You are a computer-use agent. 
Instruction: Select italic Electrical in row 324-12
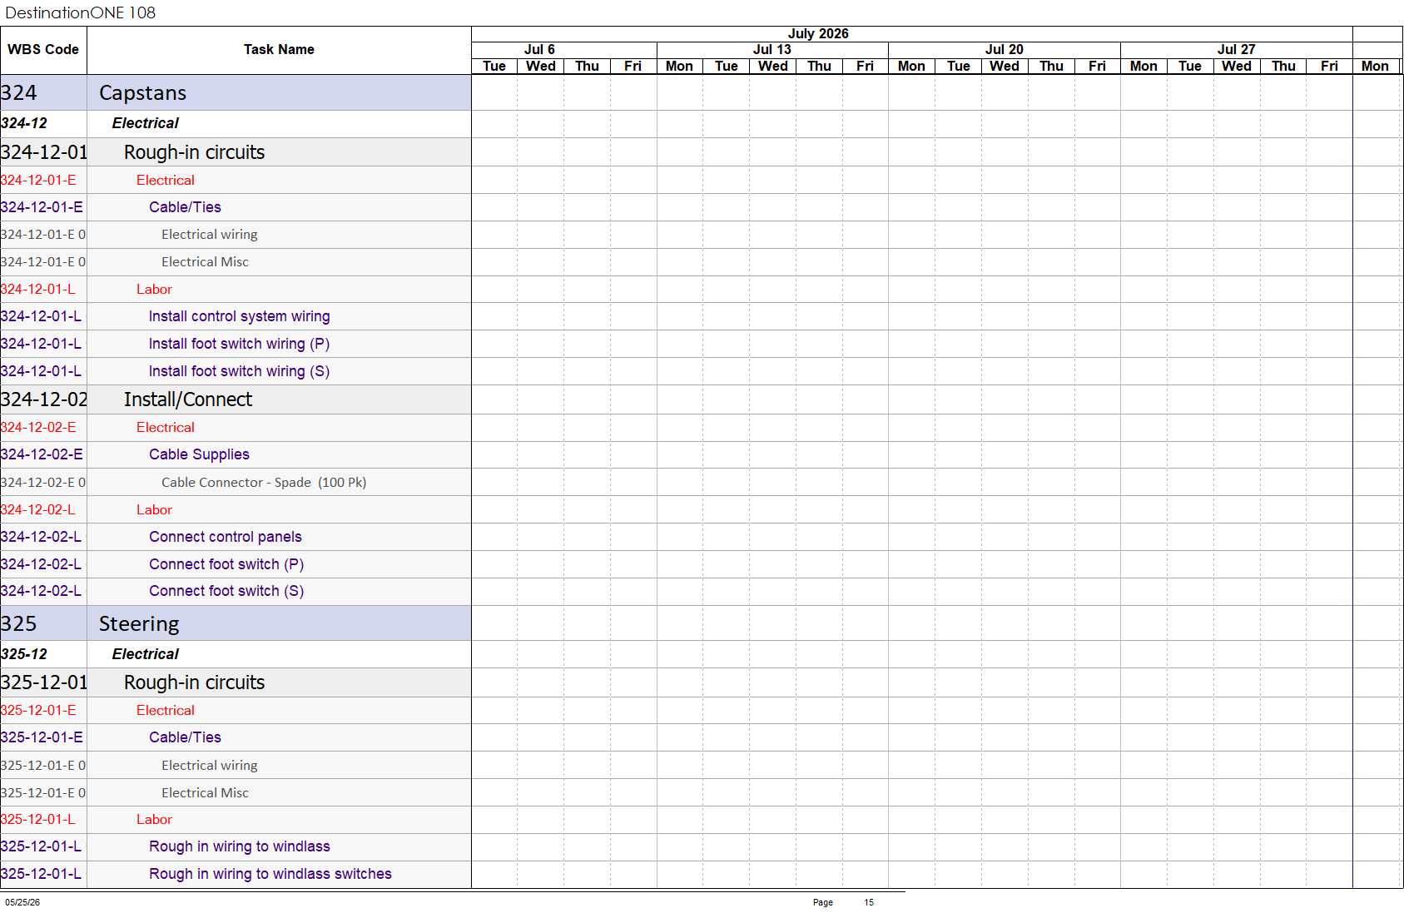[146, 123]
